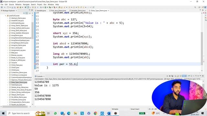This screenshot has width=207, height=116.
Task: Switch to the First_Java_Demo.java tab
Action: point(59,11)
